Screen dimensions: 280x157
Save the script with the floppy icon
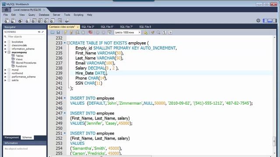click(58, 32)
